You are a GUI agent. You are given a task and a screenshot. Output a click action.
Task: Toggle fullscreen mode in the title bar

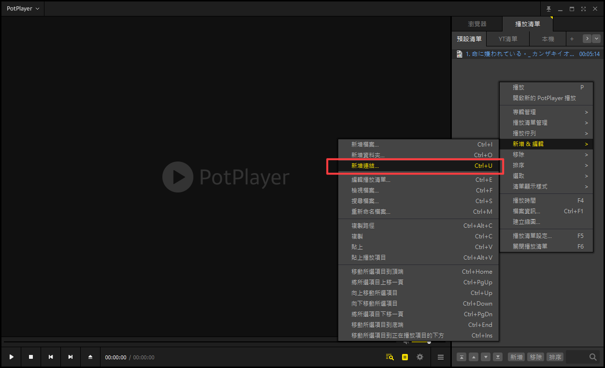tap(583, 9)
